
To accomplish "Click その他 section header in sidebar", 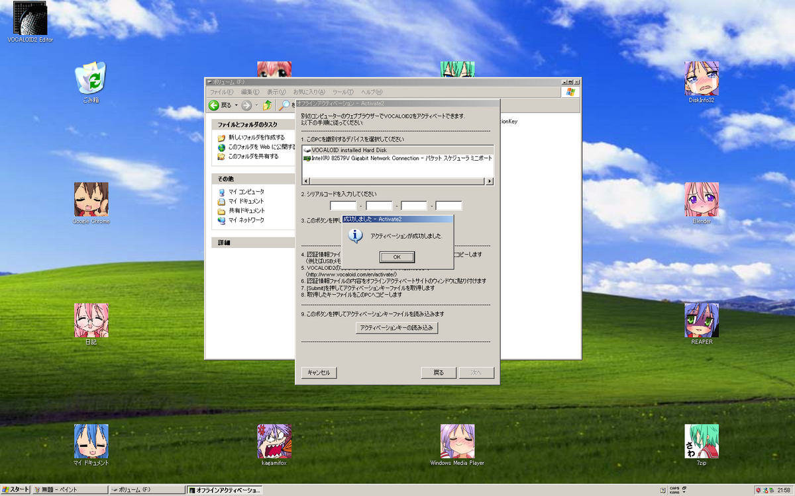I will click(253, 179).
